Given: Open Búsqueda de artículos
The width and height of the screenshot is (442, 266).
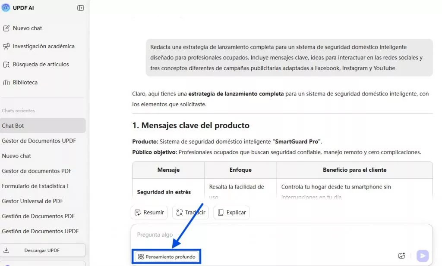Looking at the screenshot, I should 36,65.
